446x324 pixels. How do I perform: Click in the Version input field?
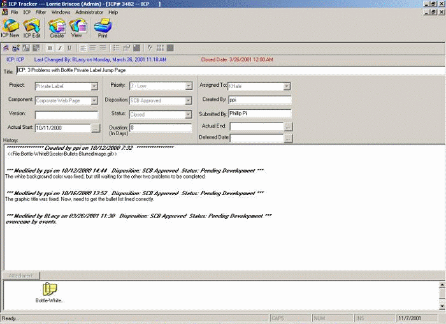pyautogui.click(x=66, y=115)
